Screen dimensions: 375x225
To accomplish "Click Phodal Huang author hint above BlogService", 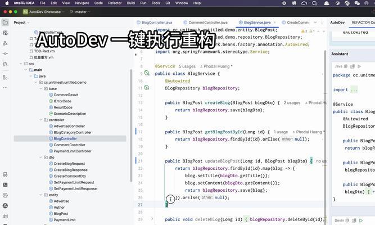I will pyautogui.click(x=216, y=66).
